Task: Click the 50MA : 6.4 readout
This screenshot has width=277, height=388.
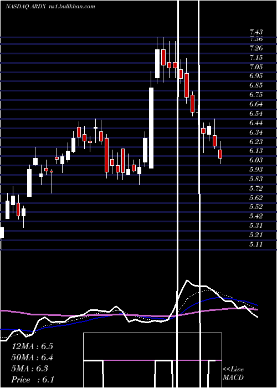Action: pos(32,358)
